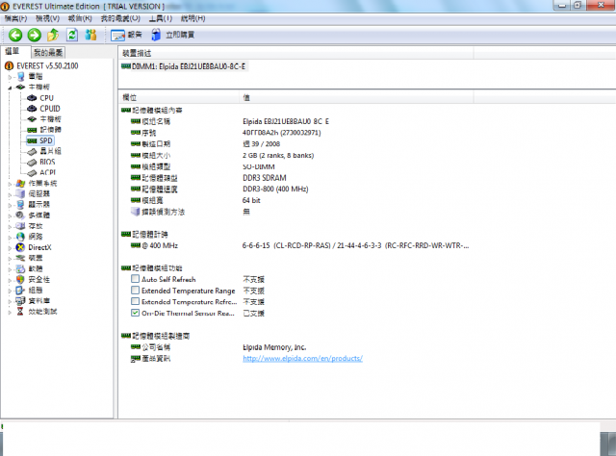This screenshot has width=616, height=456.
Task: Click the CPUID chip icon in the tree
Action: [32, 109]
